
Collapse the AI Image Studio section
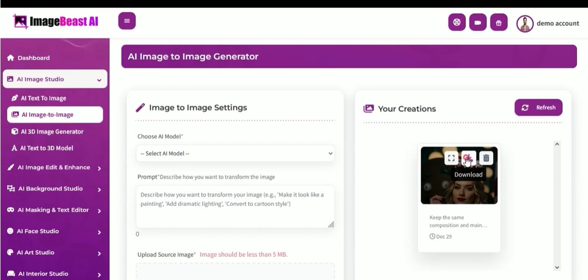pyautogui.click(x=55, y=79)
